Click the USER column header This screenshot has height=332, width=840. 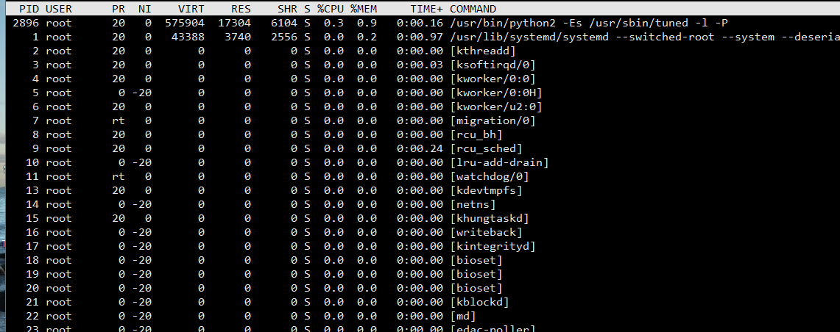[x=59, y=9]
